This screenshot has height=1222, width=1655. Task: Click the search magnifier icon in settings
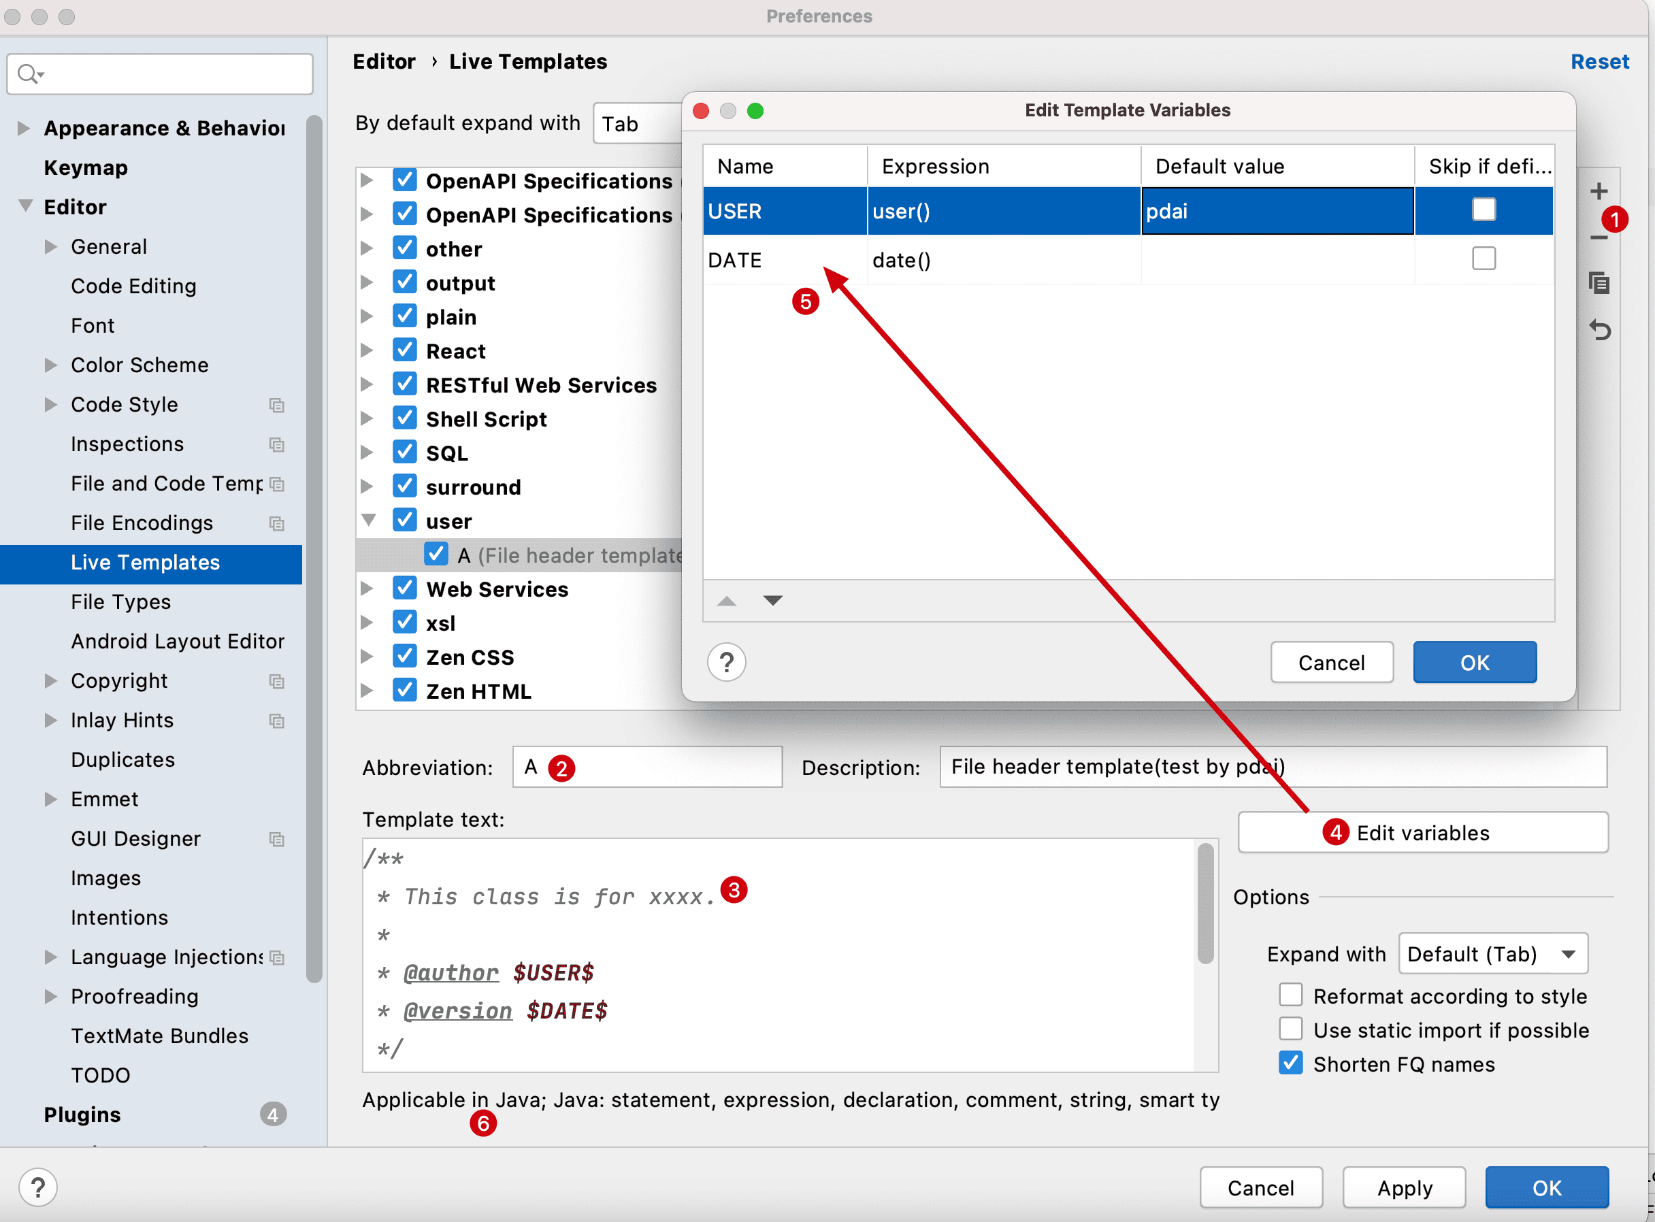pyautogui.click(x=29, y=74)
